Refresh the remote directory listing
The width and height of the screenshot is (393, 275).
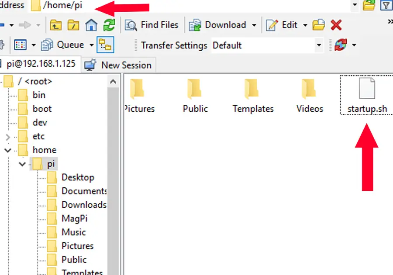click(x=109, y=25)
